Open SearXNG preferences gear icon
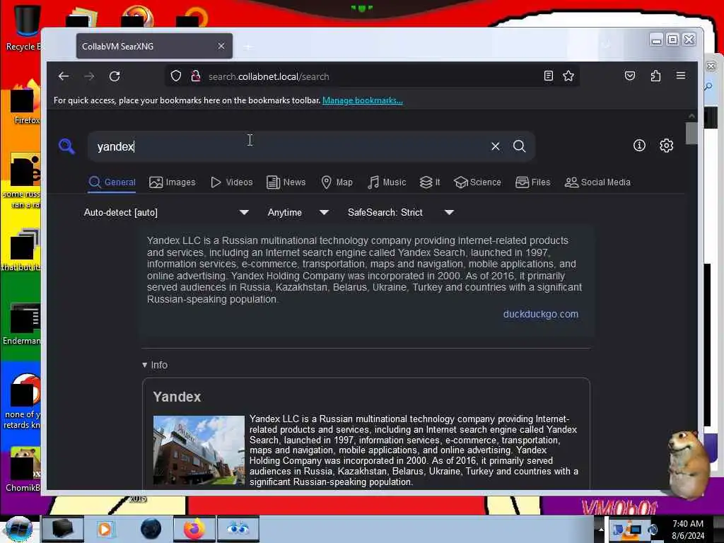 click(x=666, y=146)
